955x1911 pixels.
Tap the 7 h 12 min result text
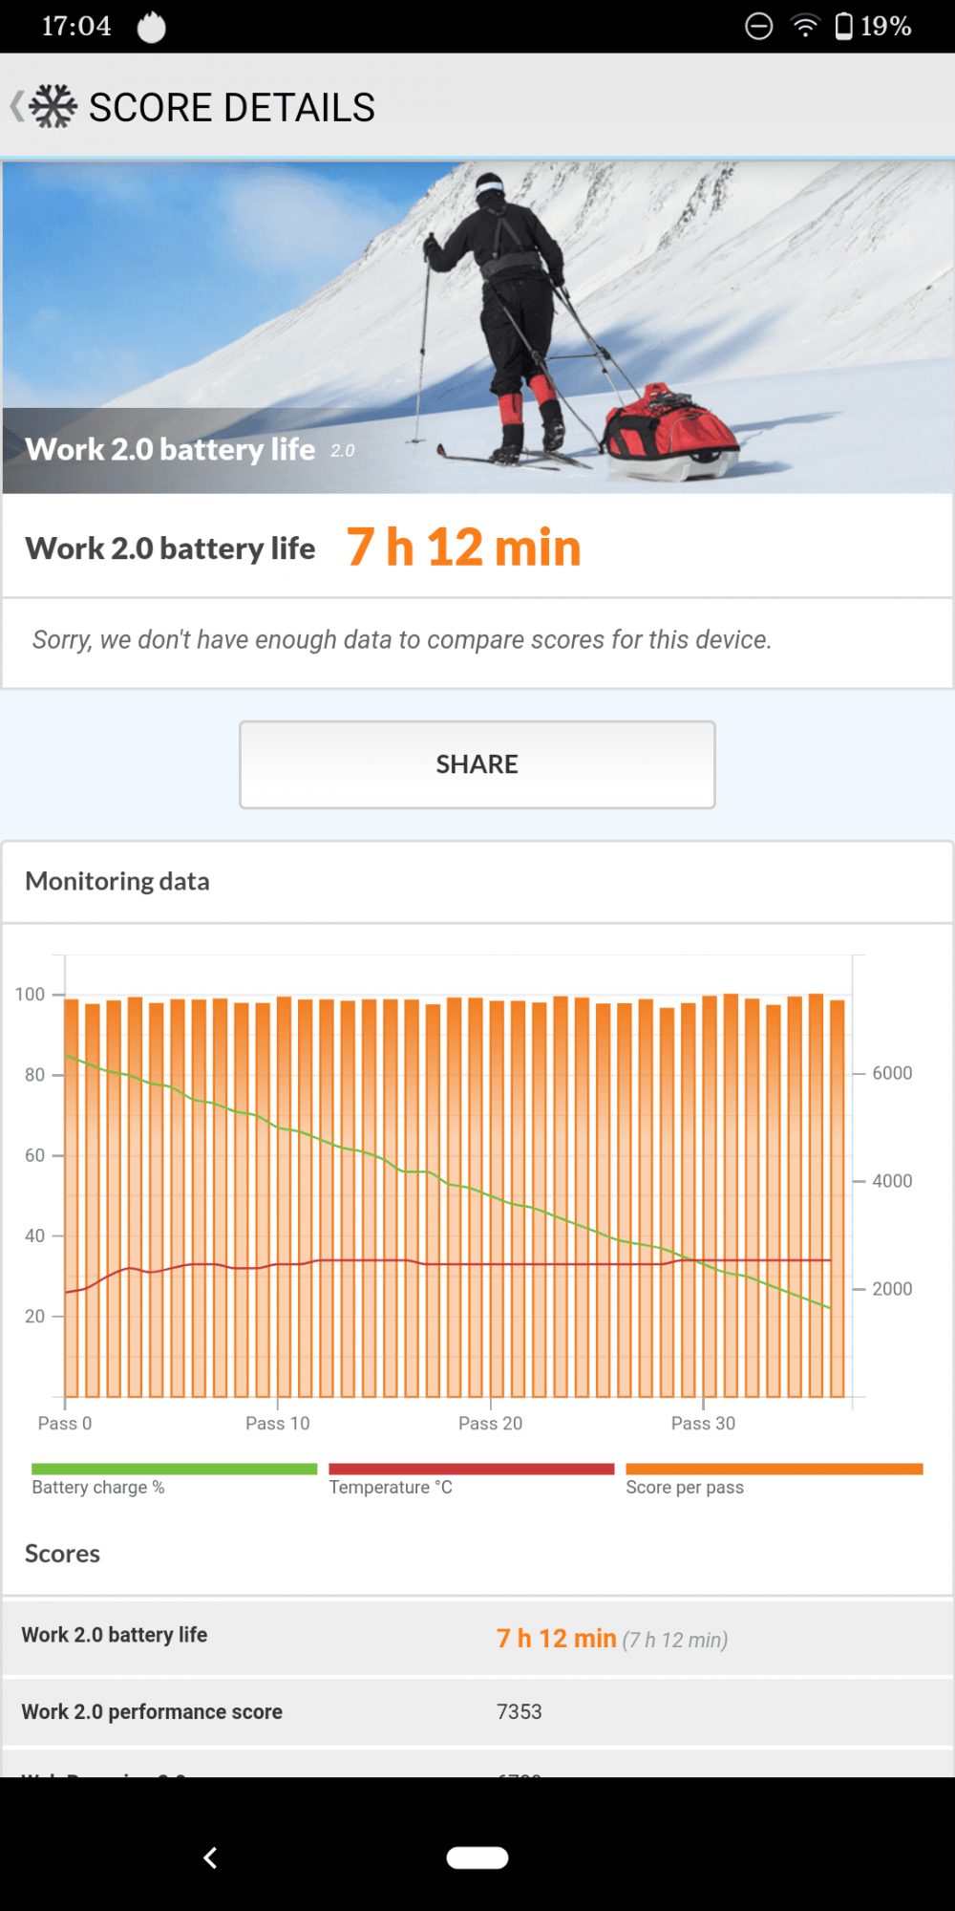(464, 548)
